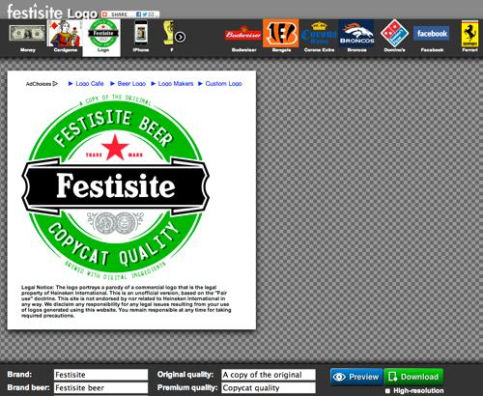Open the iPhone category thumbnail
Screen dimensions: 483x396
141,36
